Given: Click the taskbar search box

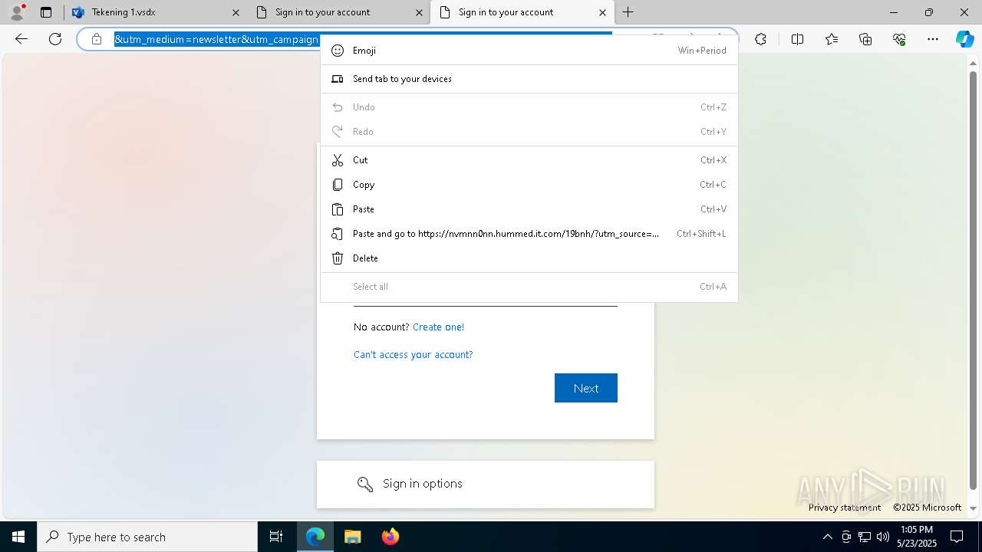Looking at the screenshot, I should click(x=147, y=537).
